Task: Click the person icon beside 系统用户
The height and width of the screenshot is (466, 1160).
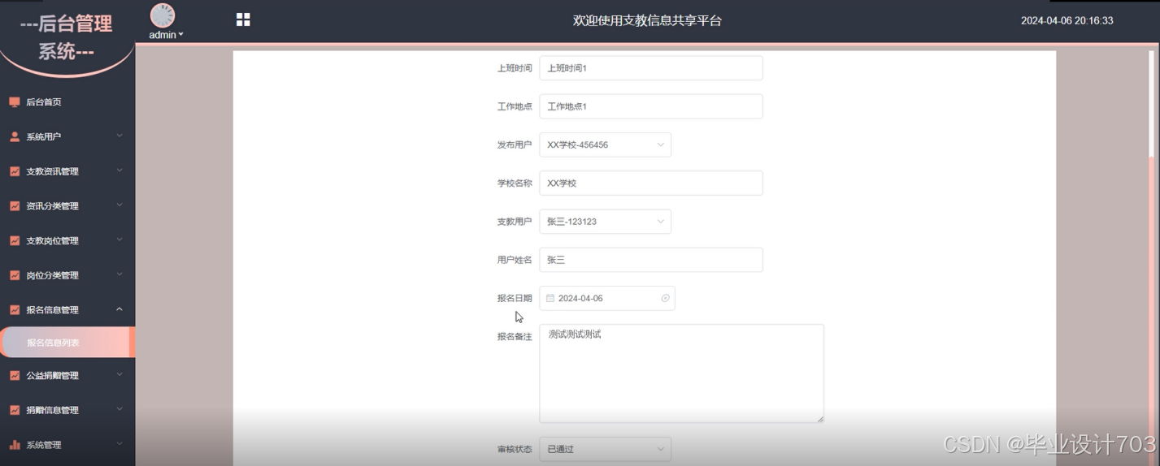Action: 15,137
